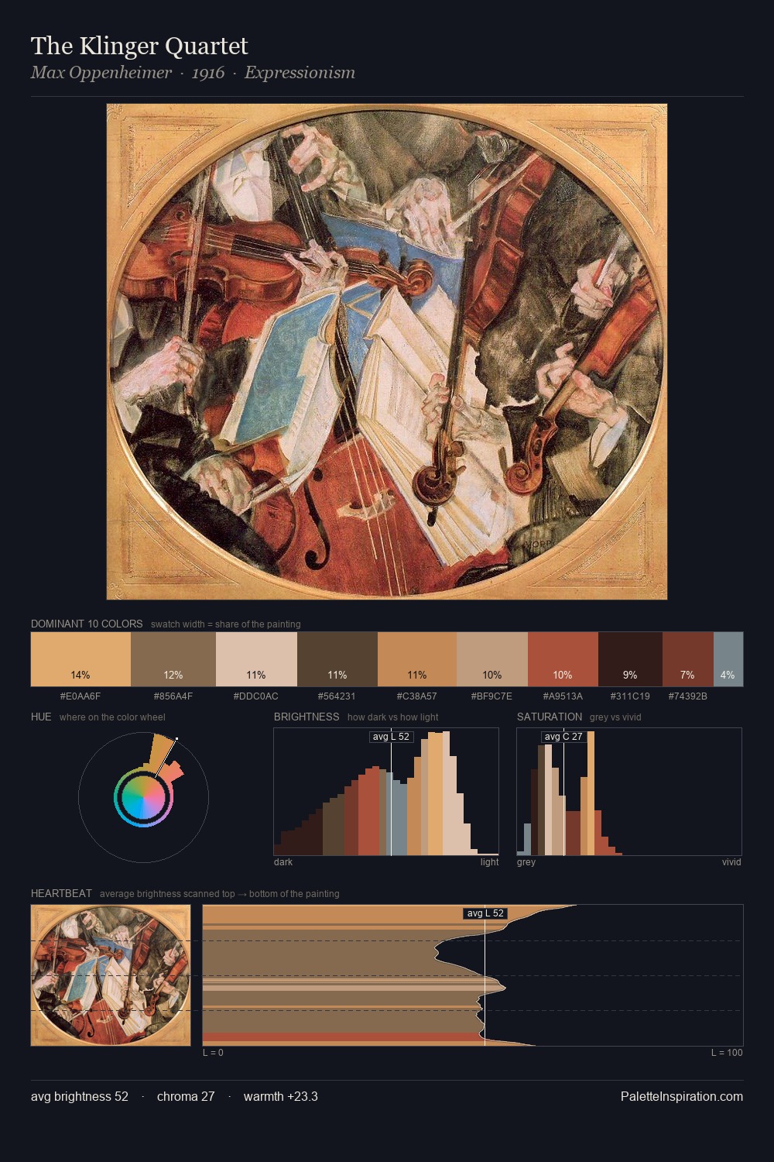Click the 'DOMINANT 10 COLORS' heading
This screenshot has height=1162, width=774.
[x=87, y=624]
